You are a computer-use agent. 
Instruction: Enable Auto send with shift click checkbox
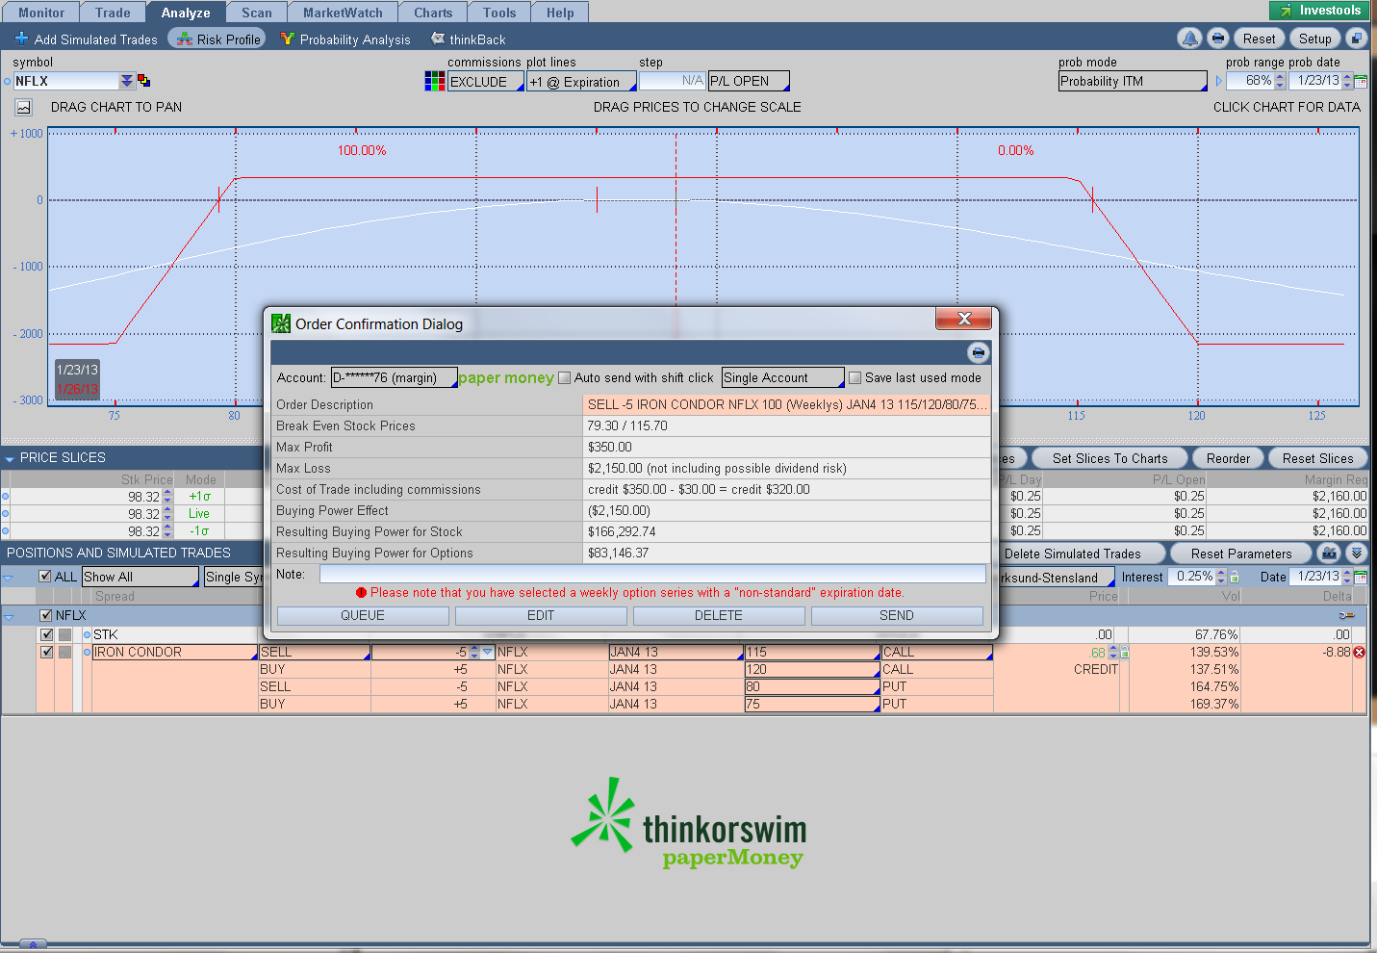[565, 378]
